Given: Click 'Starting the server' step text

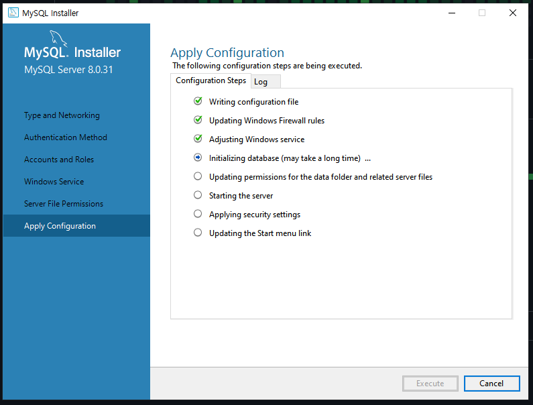Looking at the screenshot, I should coord(241,196).
